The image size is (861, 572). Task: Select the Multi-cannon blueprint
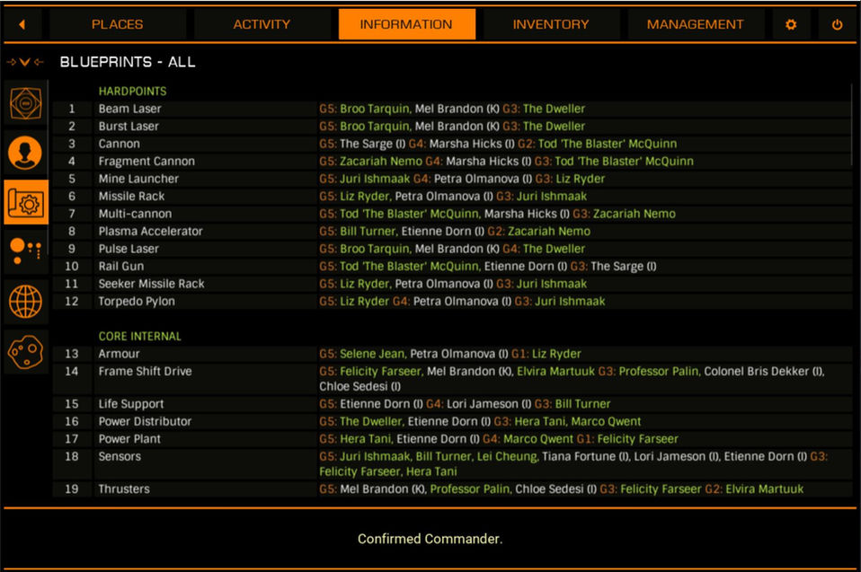tap(452, 214)
